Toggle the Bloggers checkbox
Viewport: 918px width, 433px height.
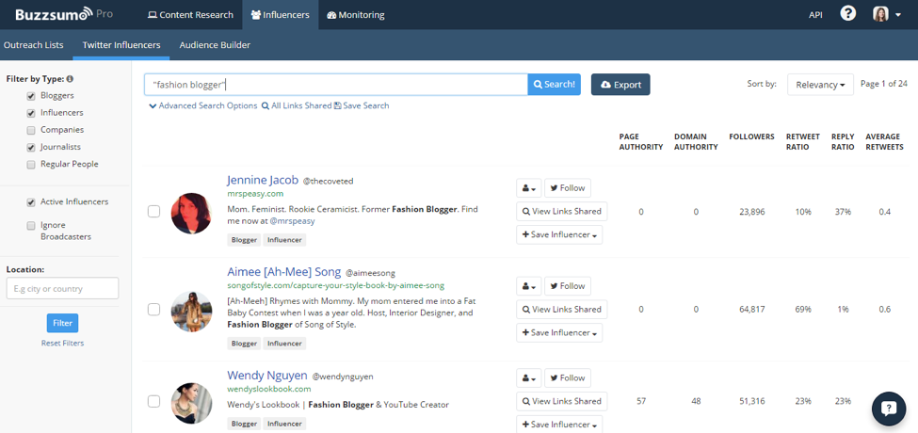31,96
